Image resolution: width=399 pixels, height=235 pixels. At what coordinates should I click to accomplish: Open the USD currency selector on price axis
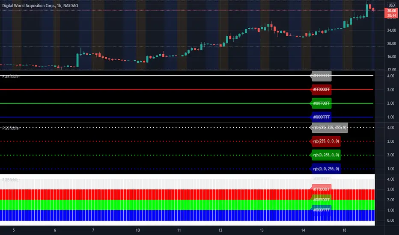[391, 5]
